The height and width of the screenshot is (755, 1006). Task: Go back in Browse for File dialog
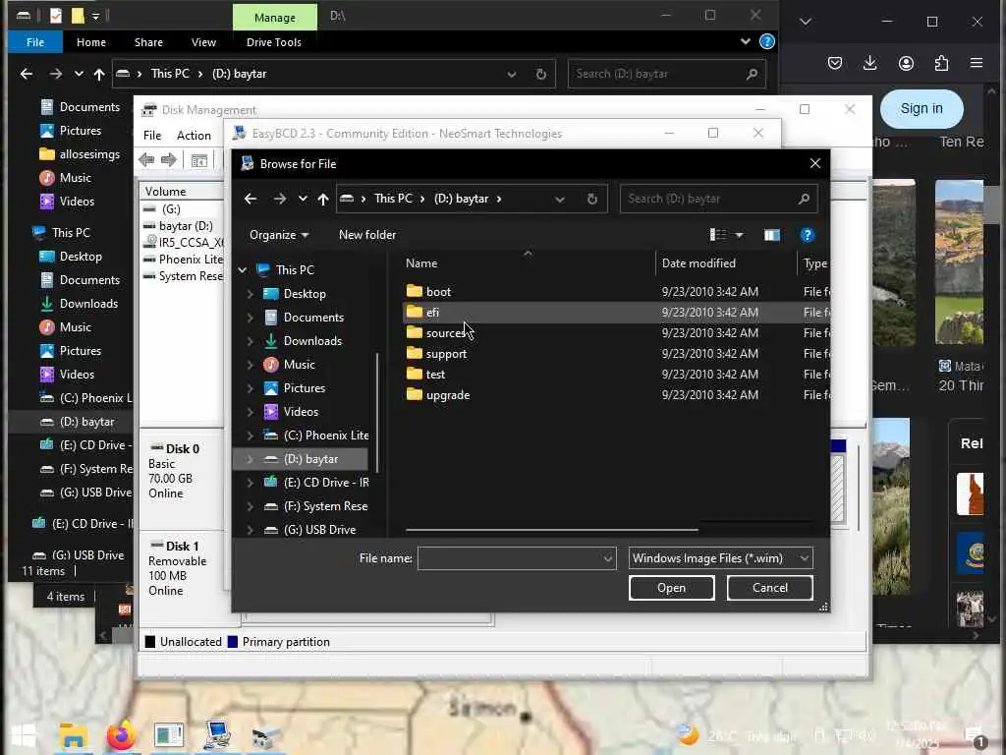(x=251, y=199)
